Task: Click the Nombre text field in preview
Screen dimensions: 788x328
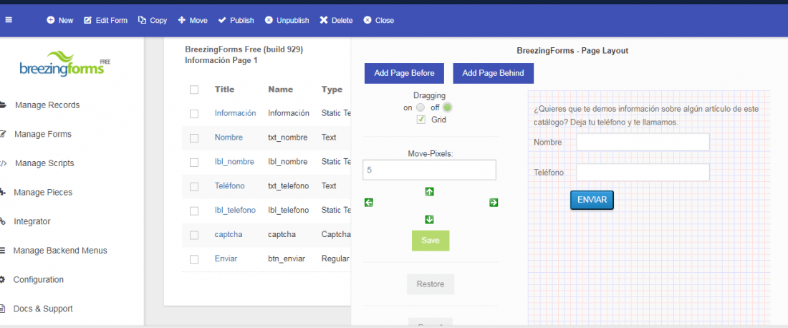Action: [x=643, y=142]
